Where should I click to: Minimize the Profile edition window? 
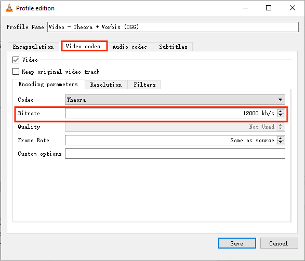245,8
